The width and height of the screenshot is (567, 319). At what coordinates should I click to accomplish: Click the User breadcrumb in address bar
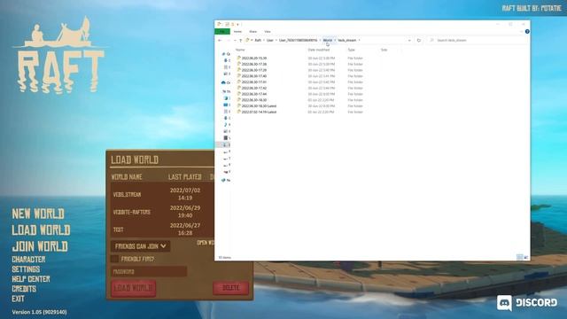coord(270,40)
